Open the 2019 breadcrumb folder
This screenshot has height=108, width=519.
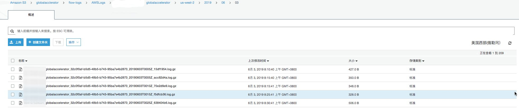(x=208, y=3)
